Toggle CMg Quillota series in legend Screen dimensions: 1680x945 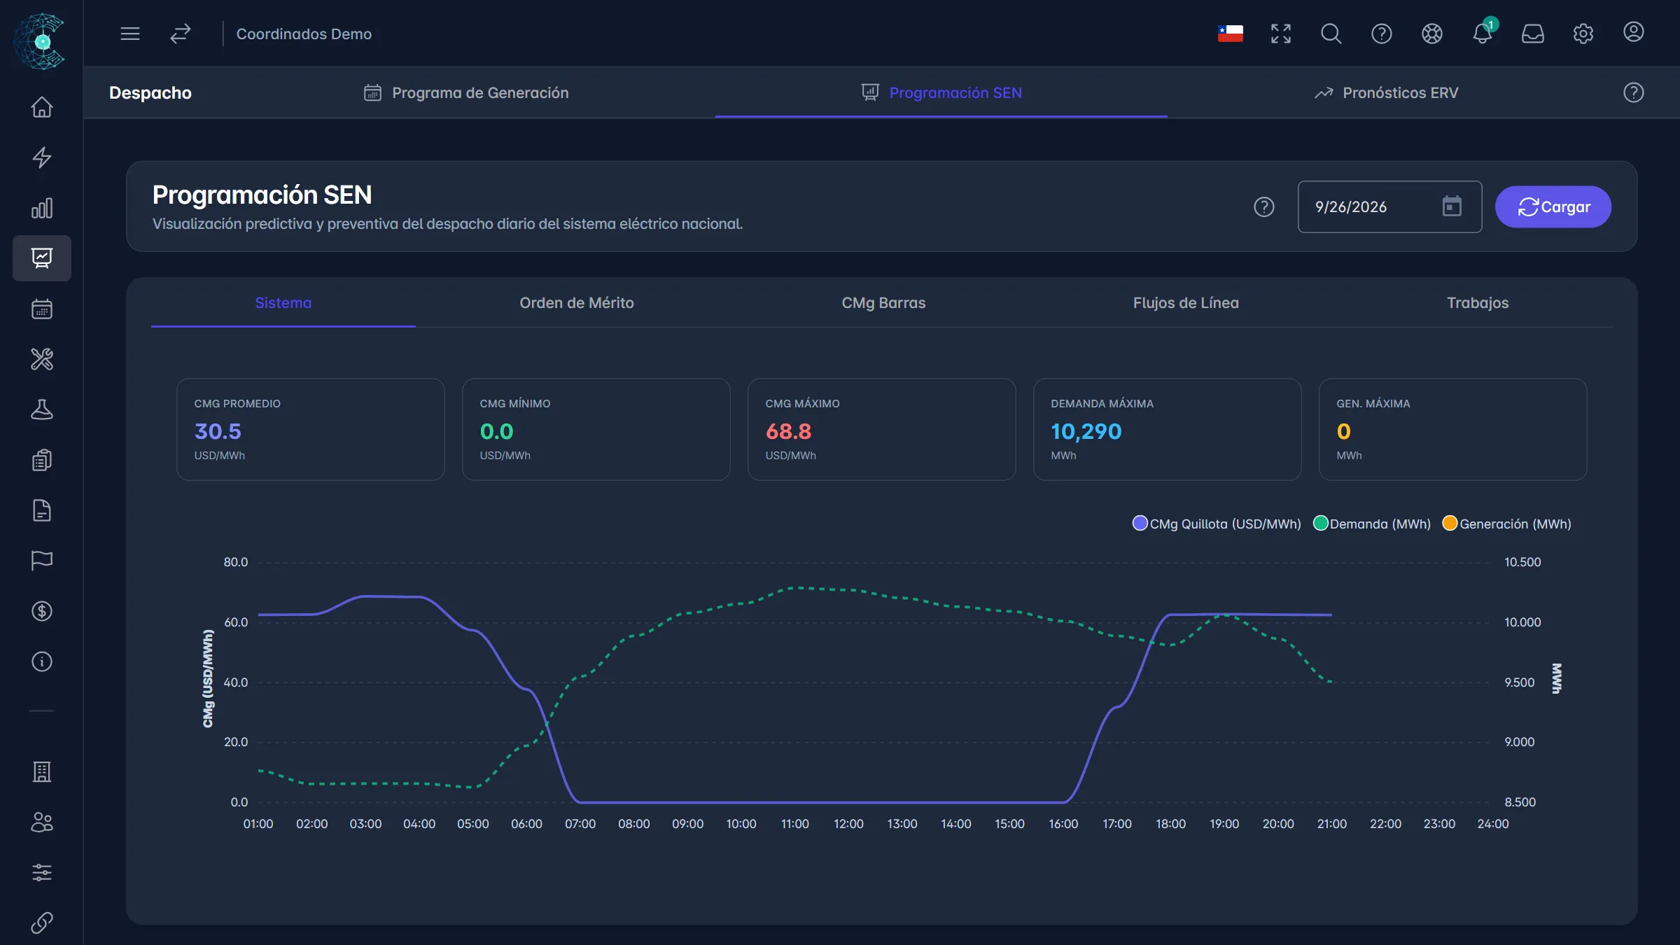(x=1217, y=524)
